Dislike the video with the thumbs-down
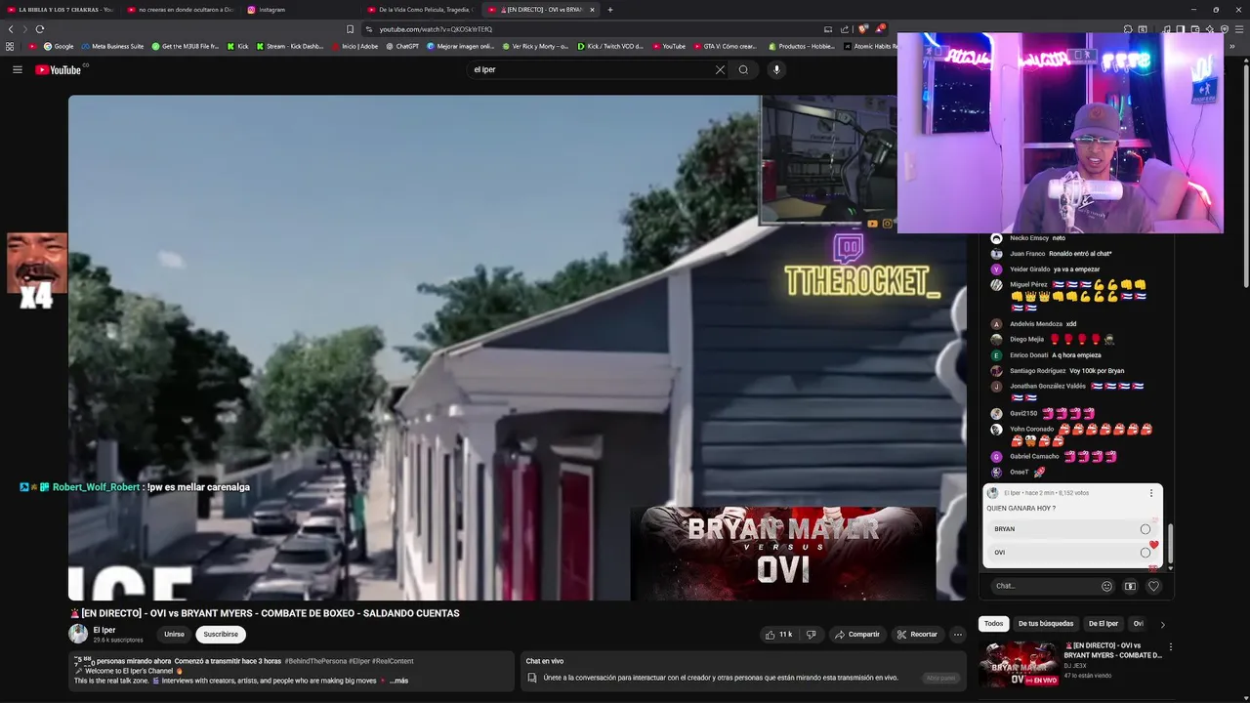1250x703 pixels. tap(811, 635)
